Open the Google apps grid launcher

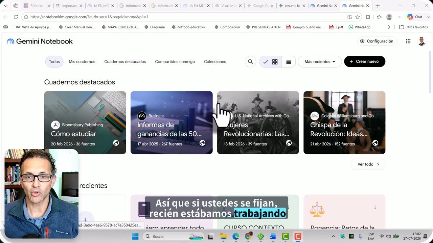[408, 41]
